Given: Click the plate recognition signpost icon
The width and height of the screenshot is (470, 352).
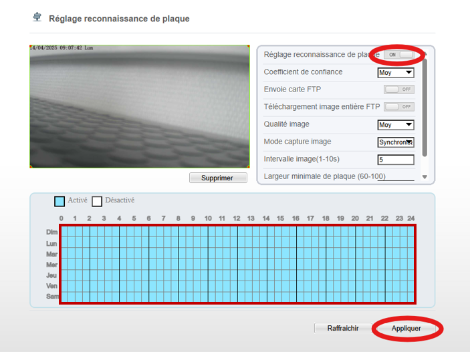Looking at the screenshot, I should 37,17.
